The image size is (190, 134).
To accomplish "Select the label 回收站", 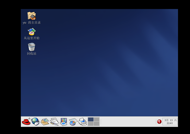I will tap(32, 53).
